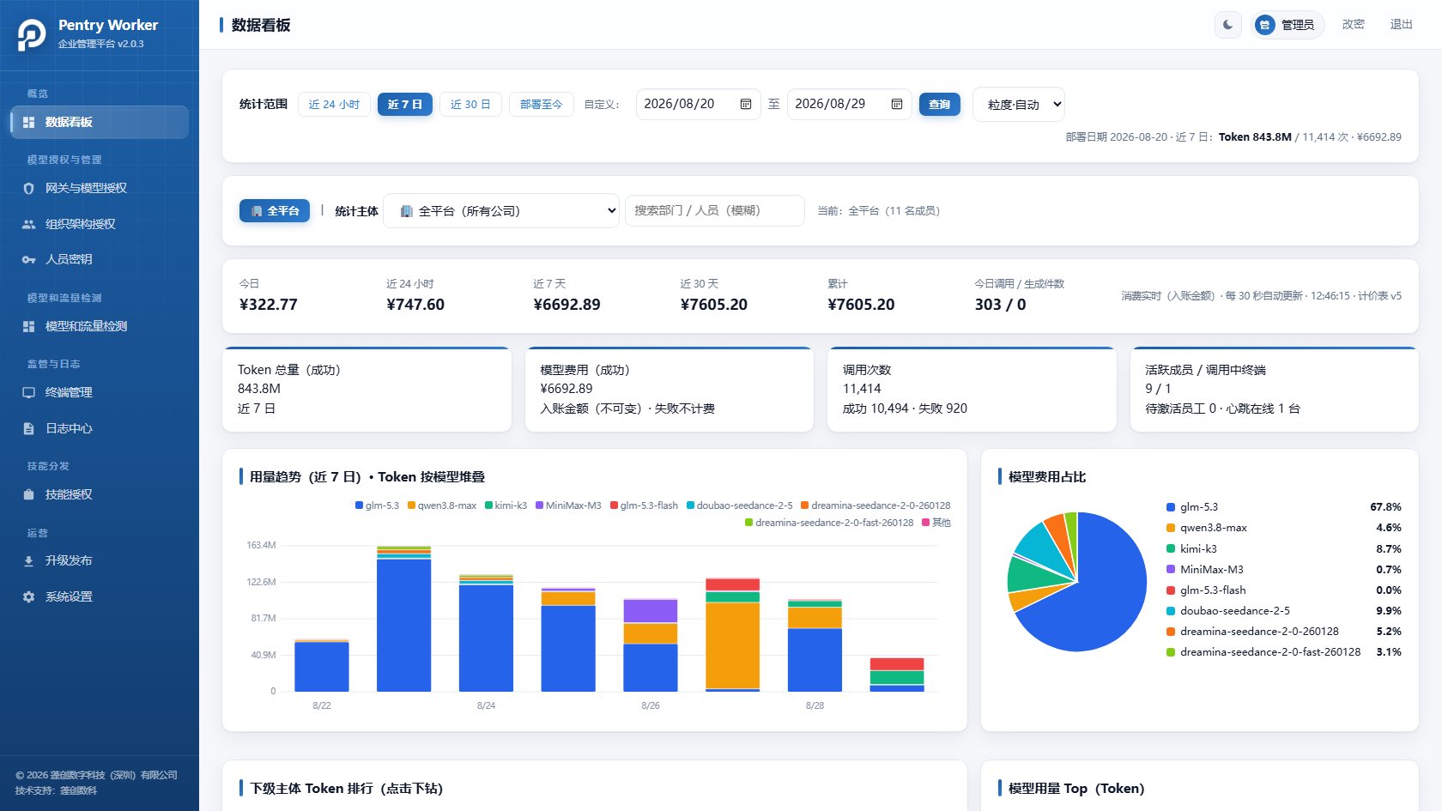The height and width of the screenshot is (811, 1442).
Task: Click the monitor icon beside 终端管理
Action: 28,393
